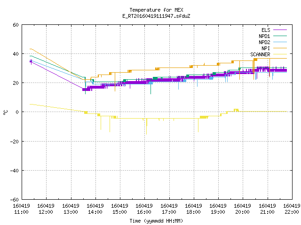Click the y-axis value -60

15,200
